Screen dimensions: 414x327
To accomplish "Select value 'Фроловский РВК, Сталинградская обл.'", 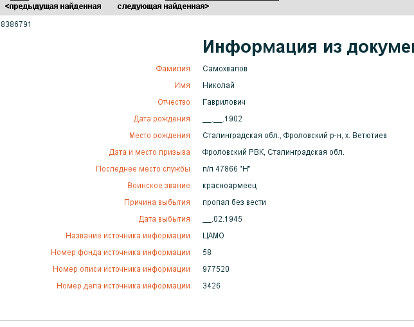I will [273, 152].
